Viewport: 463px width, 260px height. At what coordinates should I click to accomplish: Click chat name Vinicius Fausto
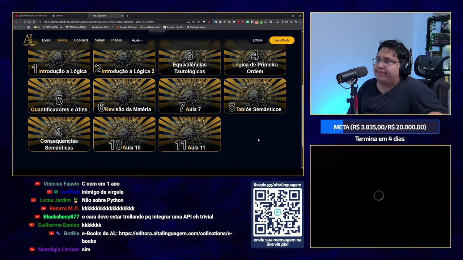[x=61, y=184]
